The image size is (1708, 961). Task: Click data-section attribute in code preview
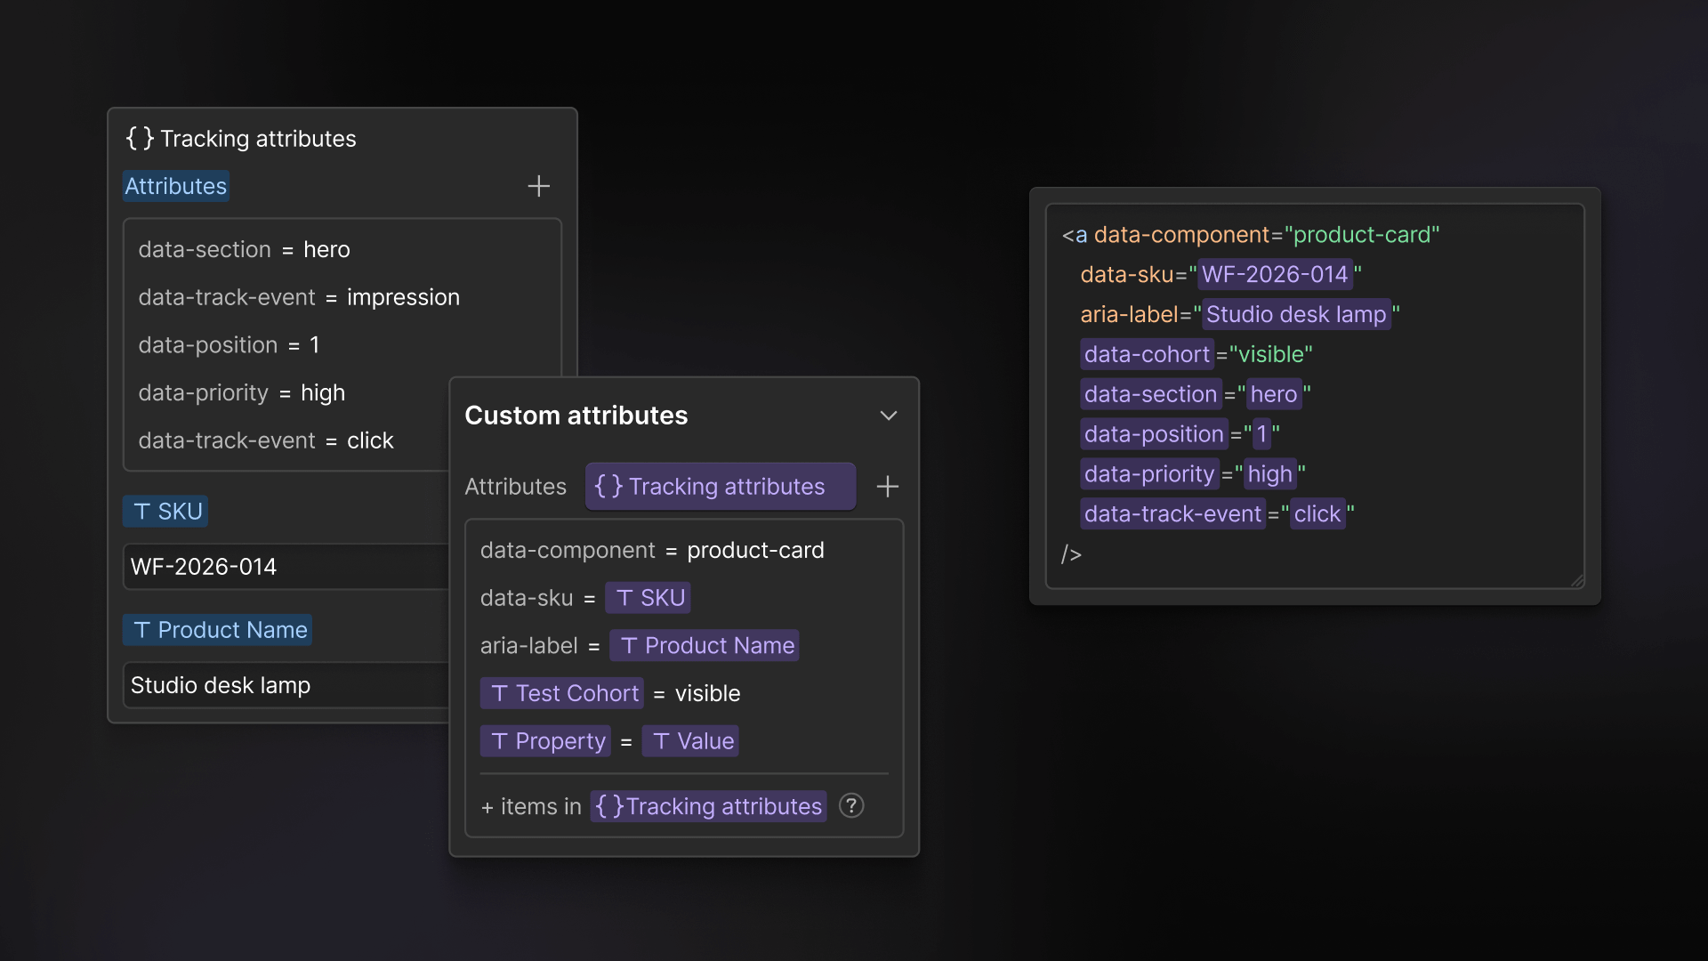(1150, 394)
